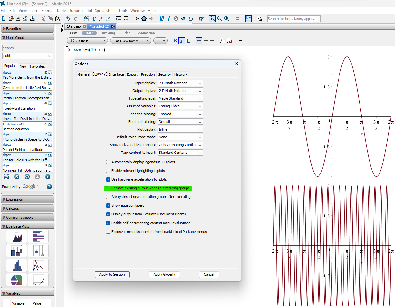This screenshot has width=395, height=307.
Task: Enable rollover highlighting in plots checkbox
Action: point(108,171)
